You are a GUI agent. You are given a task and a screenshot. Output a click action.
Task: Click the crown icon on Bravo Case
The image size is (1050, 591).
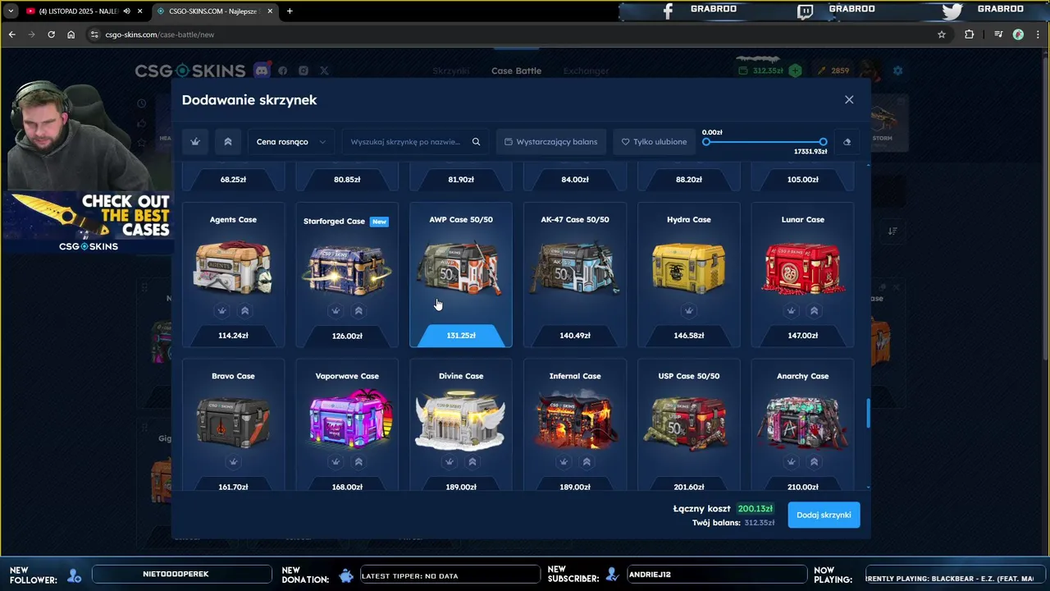pos(233,461)
